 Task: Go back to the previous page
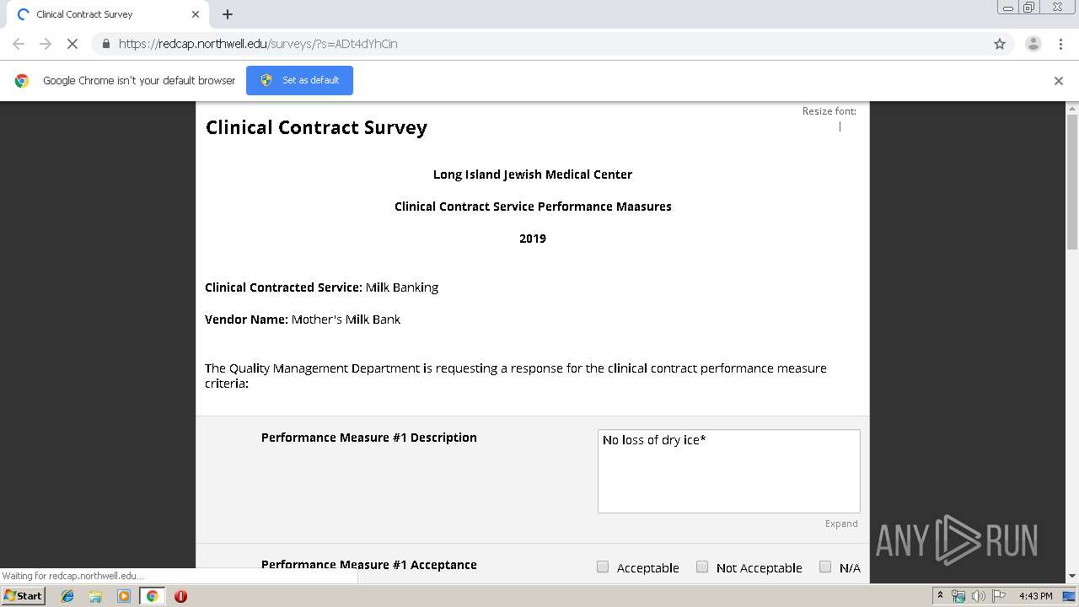(x=19, y=44)
